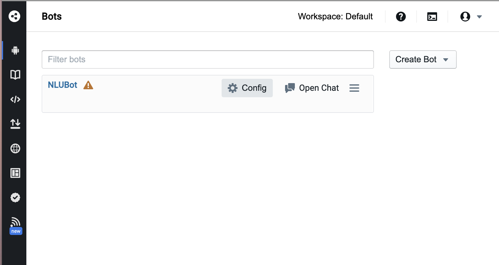Image resolution: width=499 pixels, height=265 pixels.
Task: Click the Config button for NLUBot
Action: (247, 88)
